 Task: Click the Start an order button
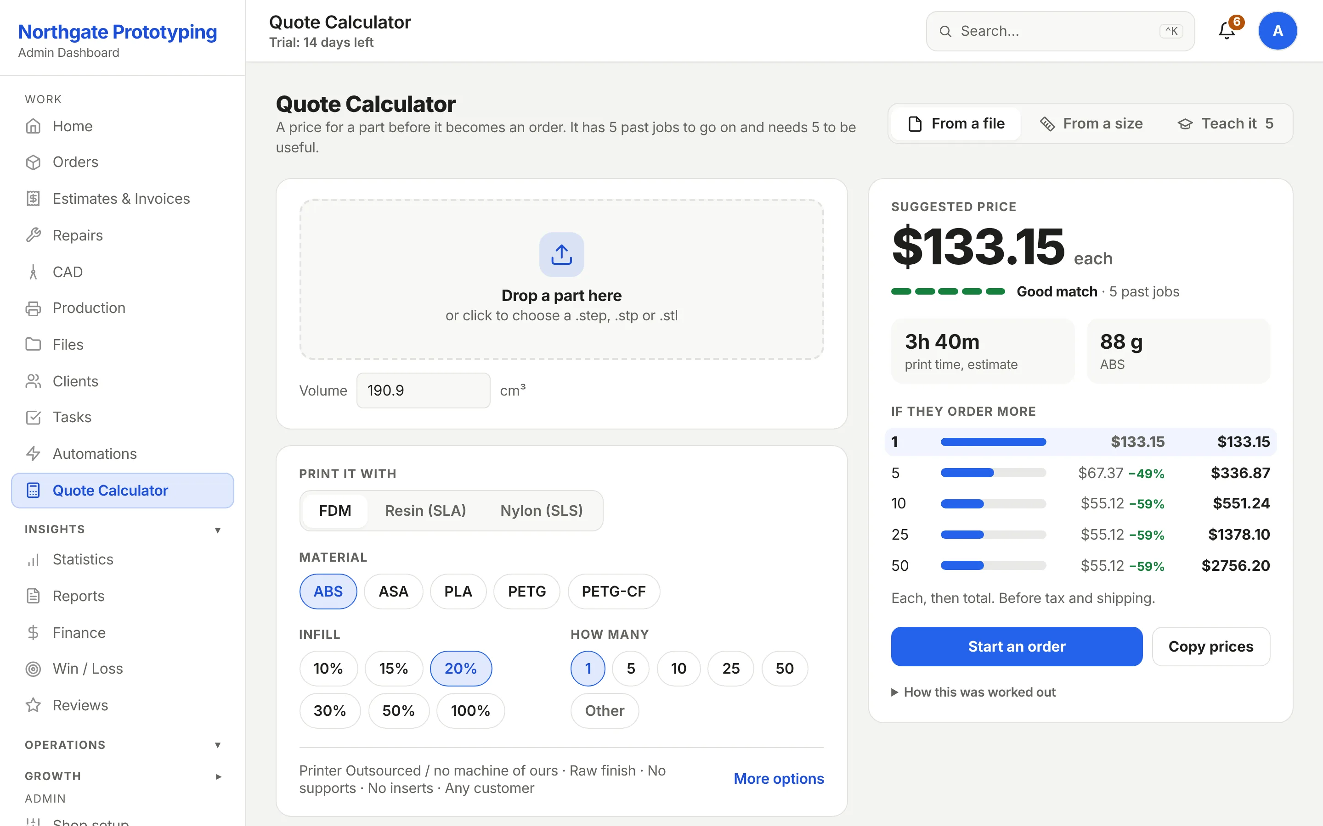tap(1017, 647)
